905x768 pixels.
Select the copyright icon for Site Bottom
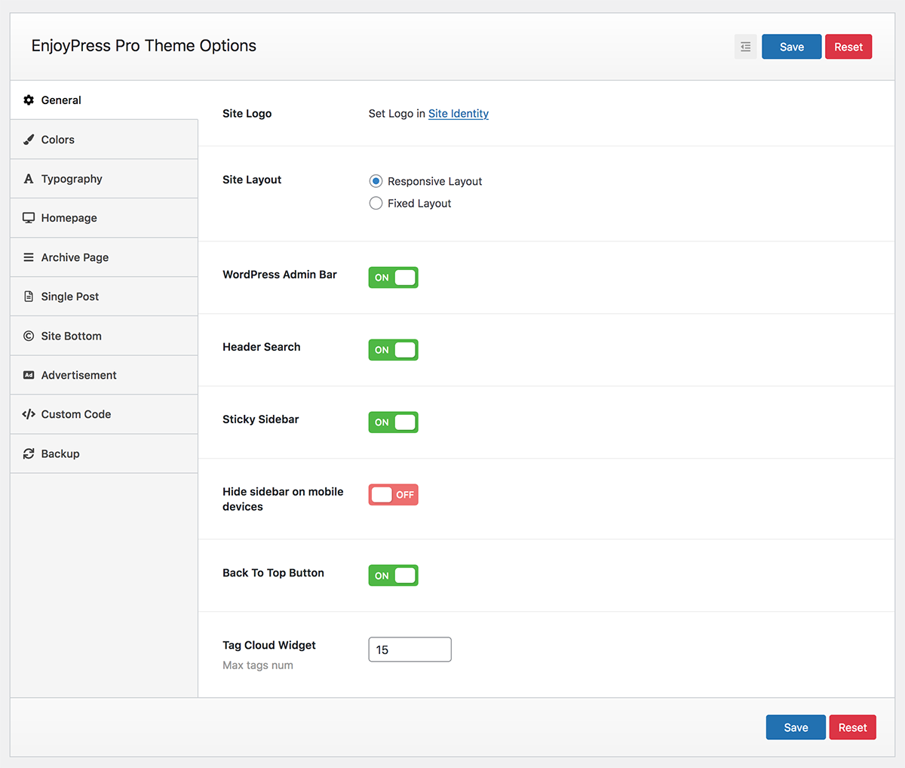point(29,335)
